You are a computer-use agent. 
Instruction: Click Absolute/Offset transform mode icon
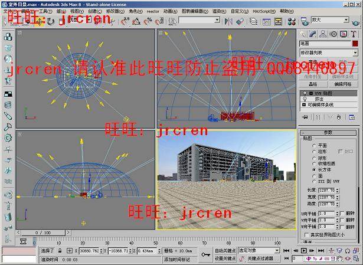click(x=69, y=250)
